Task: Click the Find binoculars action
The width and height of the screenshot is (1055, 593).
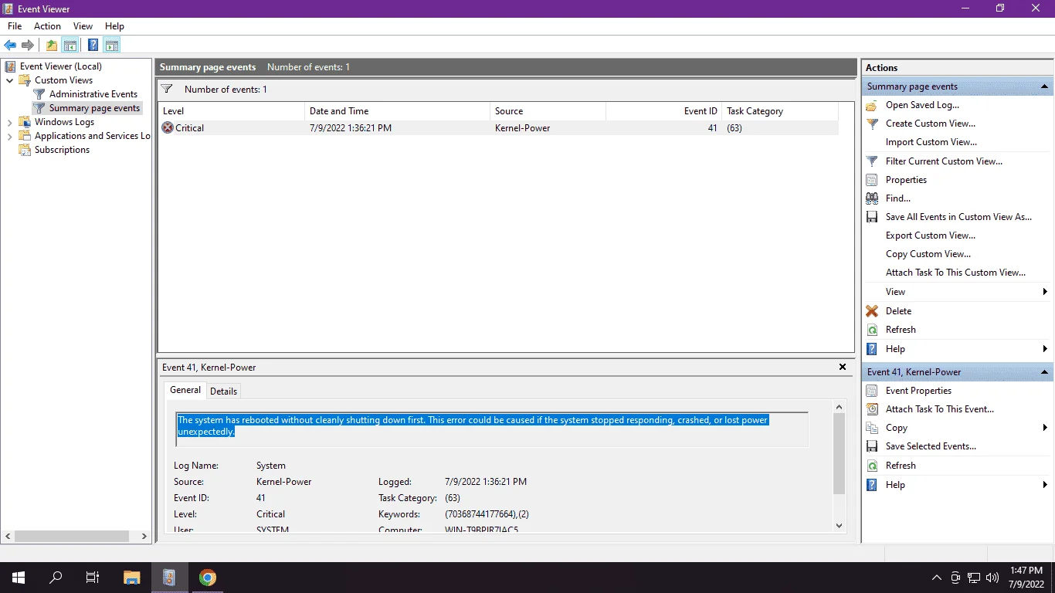Action: (872, 198)
